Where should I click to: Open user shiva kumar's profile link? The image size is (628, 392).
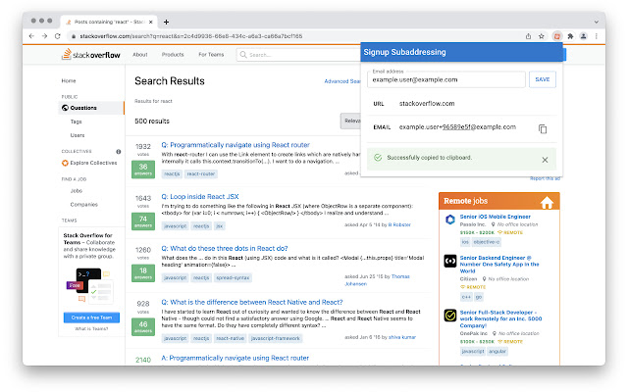pyautogui.click(x=402, y=337)
